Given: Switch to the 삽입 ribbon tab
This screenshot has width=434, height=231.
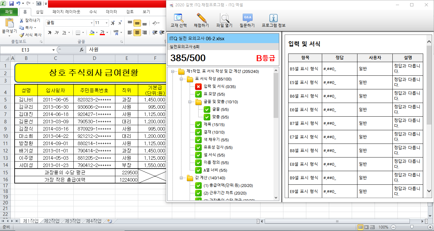Looking at the screenshot, I should click(40, 12).
